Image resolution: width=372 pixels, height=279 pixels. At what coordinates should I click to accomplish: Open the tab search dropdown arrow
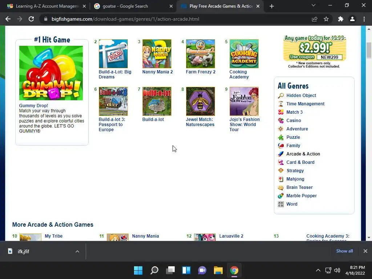pos(314,5)
